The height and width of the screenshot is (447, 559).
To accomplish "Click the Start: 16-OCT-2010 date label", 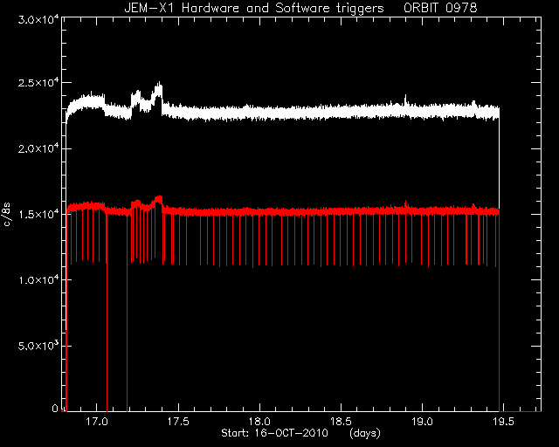I will 274,433.
